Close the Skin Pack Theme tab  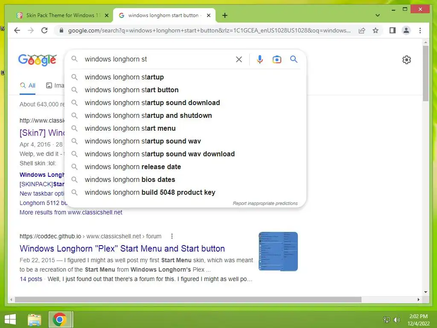pyautogui.click(x=106, y=15)
